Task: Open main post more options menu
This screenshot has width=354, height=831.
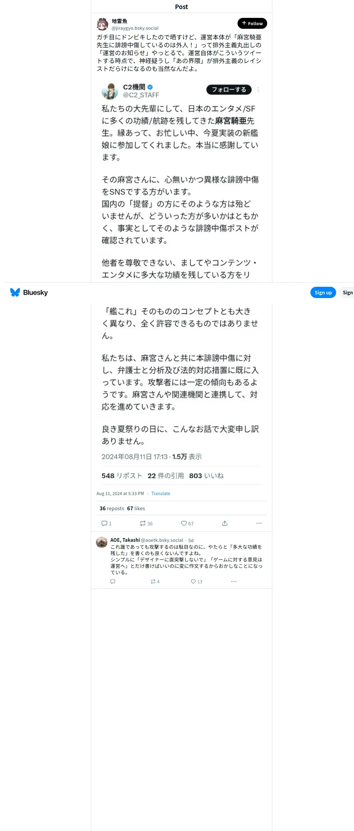Action: point(259,523)
